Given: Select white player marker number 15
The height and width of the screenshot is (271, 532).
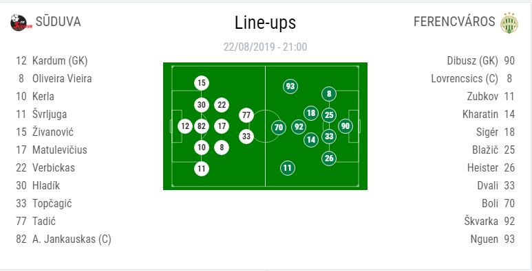Looking at the screenshot, I should [x=202, y=83].
